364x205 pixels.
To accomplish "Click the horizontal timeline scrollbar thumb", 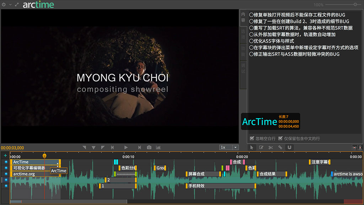I will coord(69,201).
